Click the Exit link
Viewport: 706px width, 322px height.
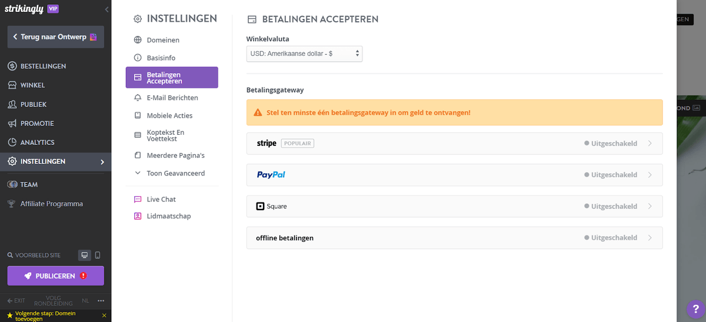coord(16,300)
